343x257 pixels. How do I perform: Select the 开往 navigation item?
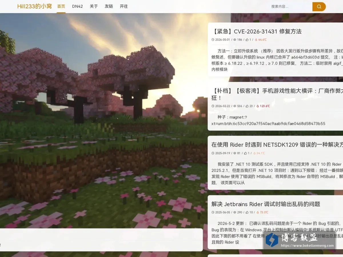[124, 6]
